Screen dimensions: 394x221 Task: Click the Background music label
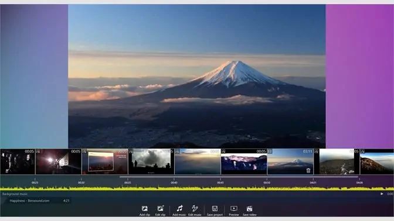(x=15, y=194)
